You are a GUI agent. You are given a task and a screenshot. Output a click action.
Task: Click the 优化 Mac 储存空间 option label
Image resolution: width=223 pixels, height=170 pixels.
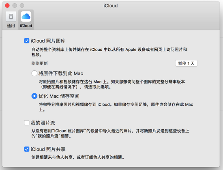pyautogui.click(x=59, y=96)
